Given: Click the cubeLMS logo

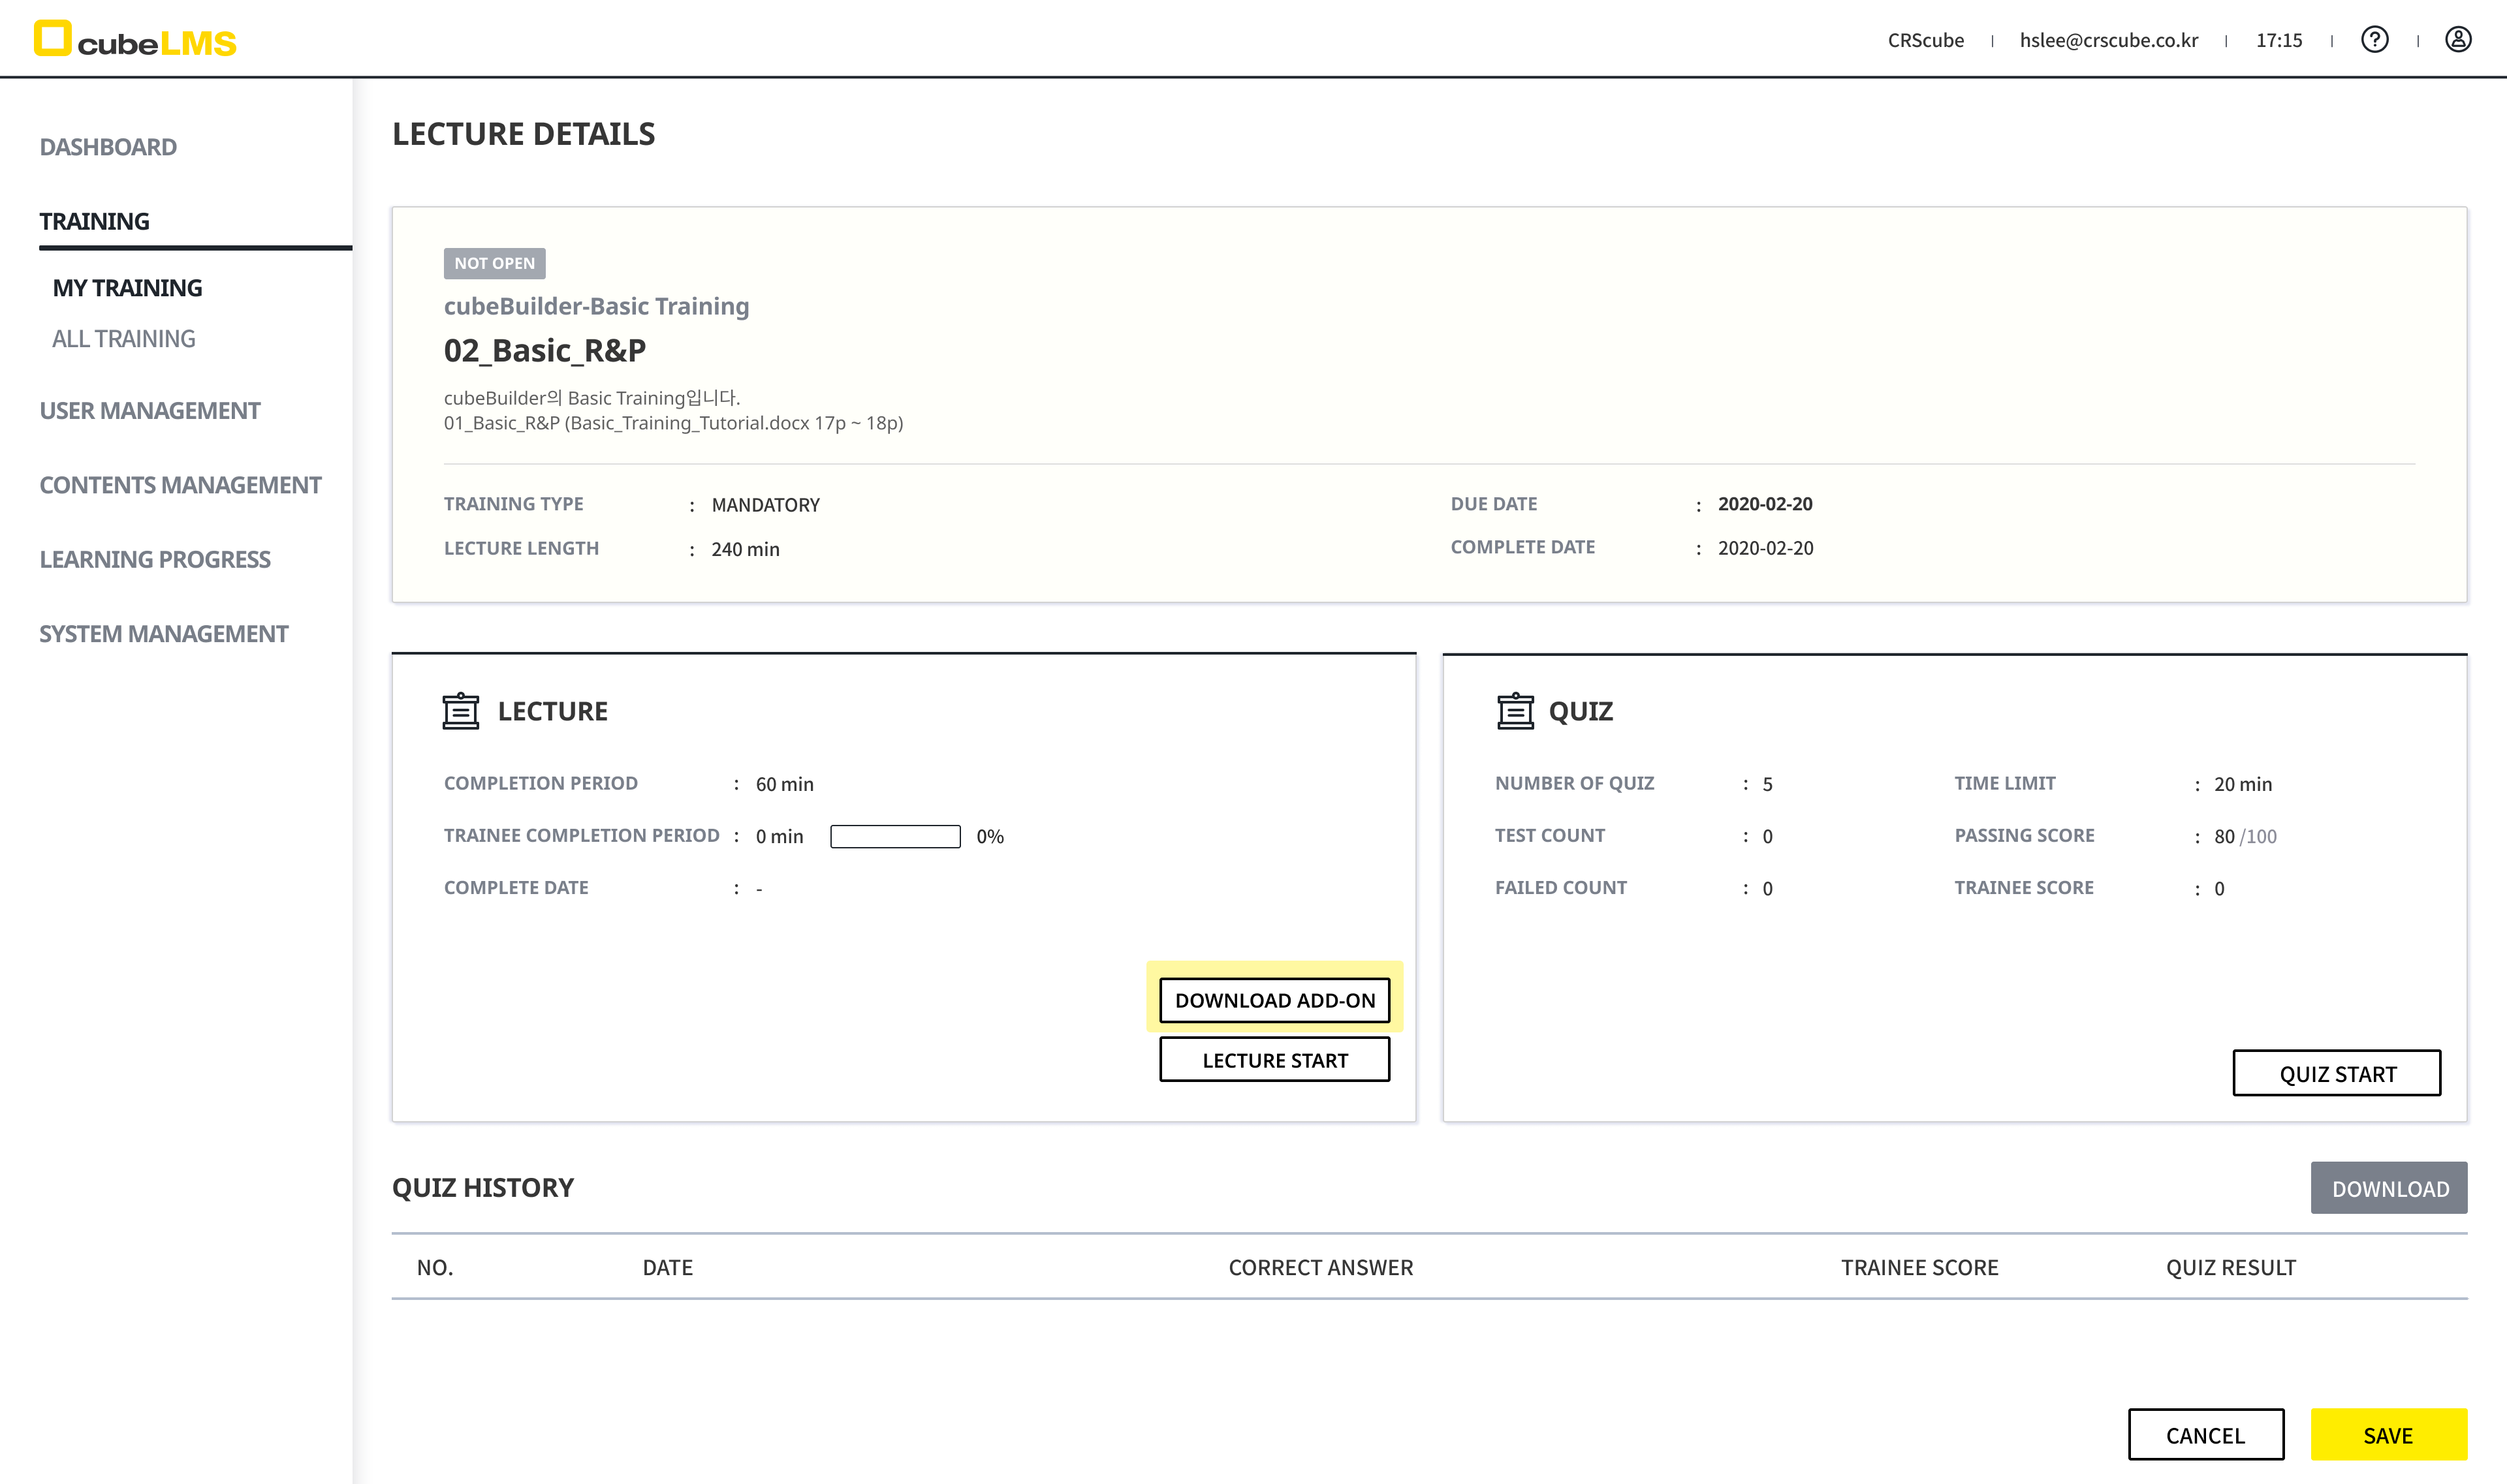Looking at the screenshot, I should (x=135, y=40).
